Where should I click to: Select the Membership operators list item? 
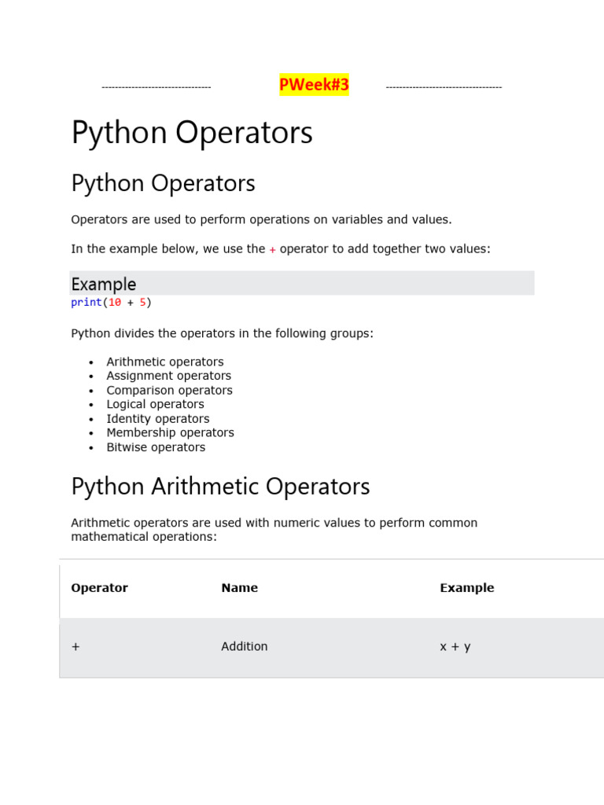point(171,432)
